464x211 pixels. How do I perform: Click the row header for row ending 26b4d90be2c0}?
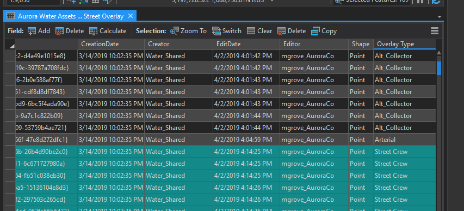[10, 152]
